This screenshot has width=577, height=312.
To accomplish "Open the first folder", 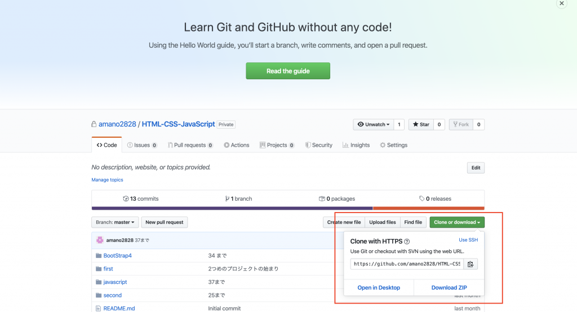I will pyautogui.click(x=108, y=269).
